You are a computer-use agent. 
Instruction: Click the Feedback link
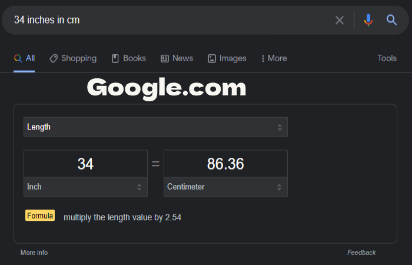(361, 253)
